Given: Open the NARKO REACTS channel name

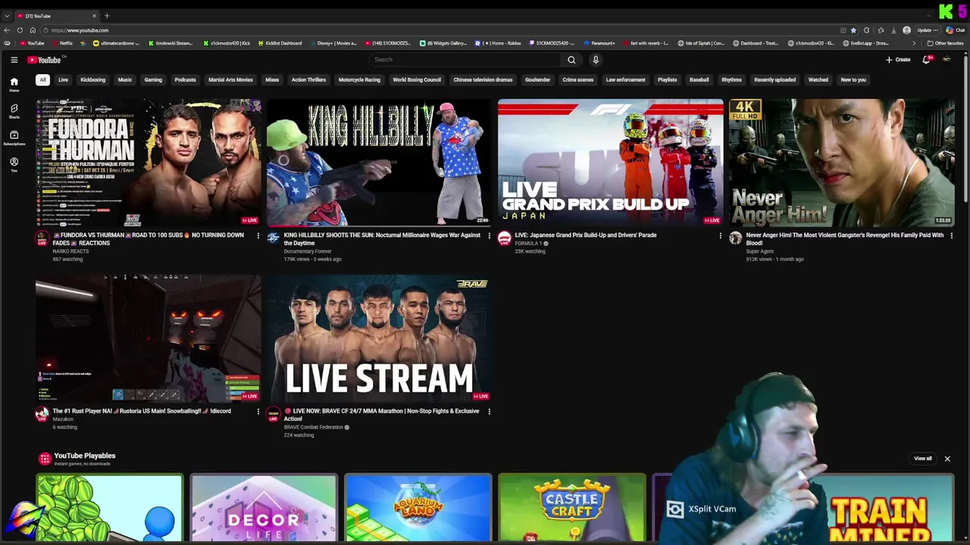Looking at the screenshot, I should click(70, 251).
